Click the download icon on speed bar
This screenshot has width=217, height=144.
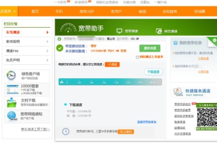coord(61,82)
